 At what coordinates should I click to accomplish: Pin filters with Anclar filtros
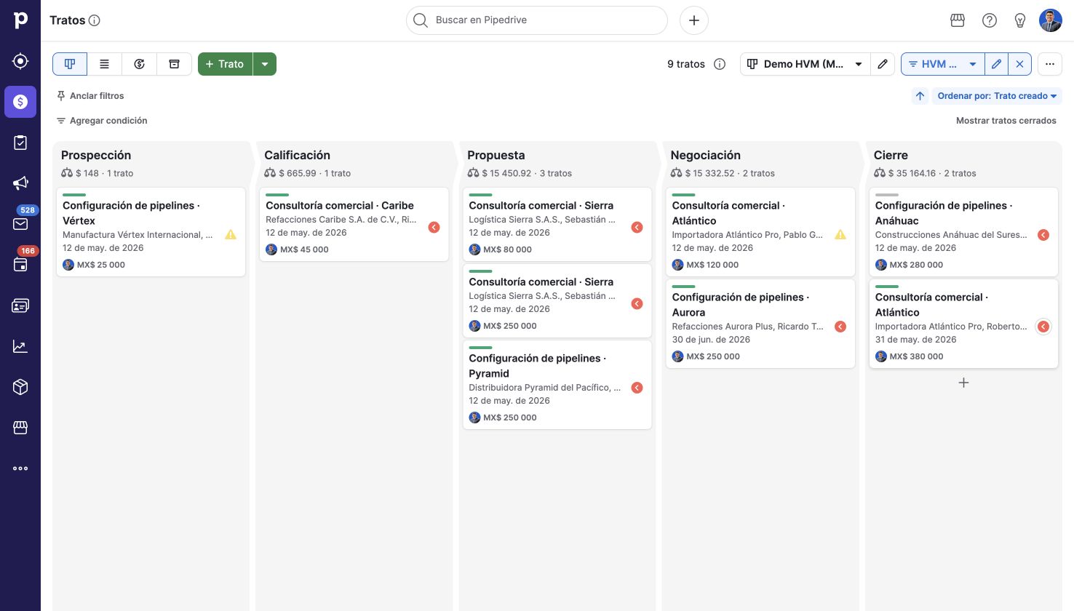pyautogui.click(x=91, y=96)
